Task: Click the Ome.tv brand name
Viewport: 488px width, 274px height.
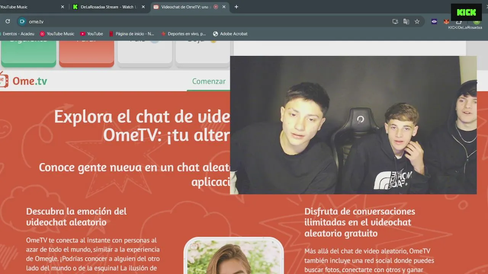Action: pos(30,81)
